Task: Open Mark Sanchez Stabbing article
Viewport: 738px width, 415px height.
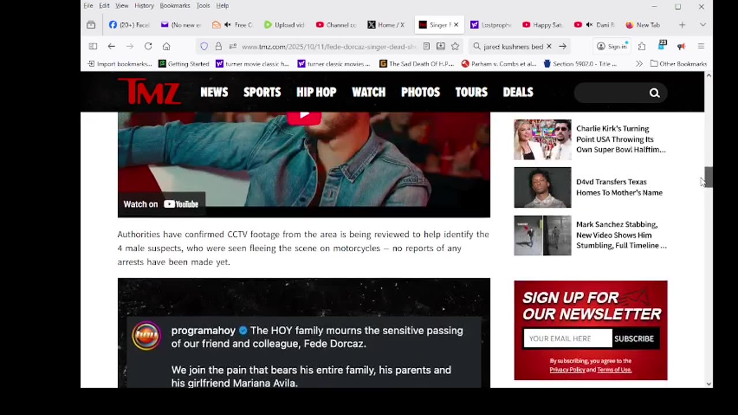Action: (622, 235)
